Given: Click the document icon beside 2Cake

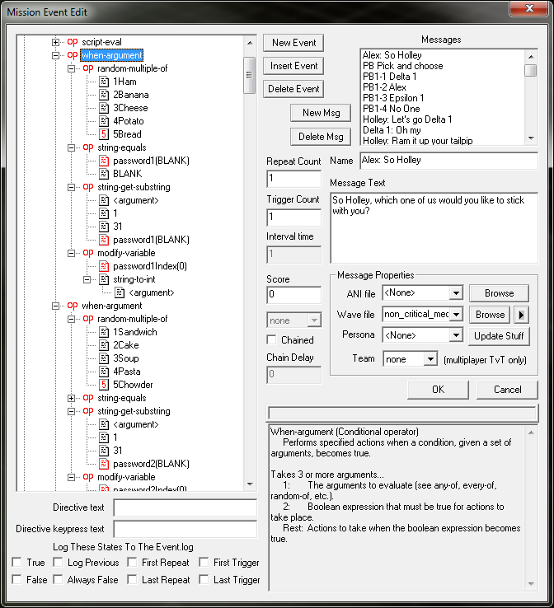Looking at the screenshot, I should pyautogui.click(x=104, y=345).
